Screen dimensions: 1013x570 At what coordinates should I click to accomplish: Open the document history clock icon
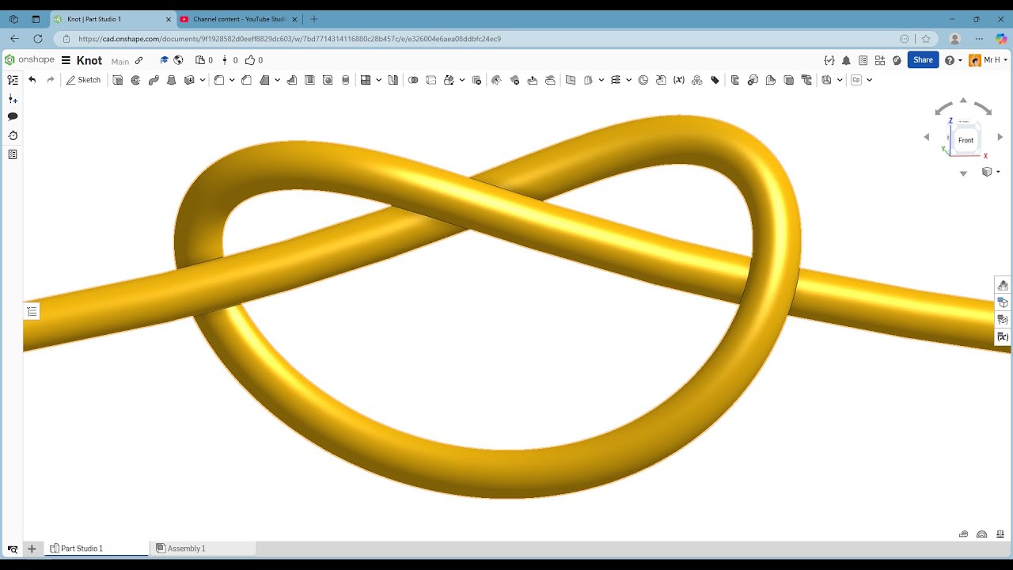tap(13, 135)
